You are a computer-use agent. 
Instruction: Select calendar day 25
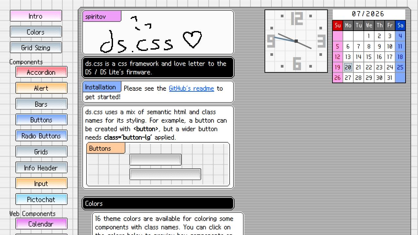(x=400, y=67)
